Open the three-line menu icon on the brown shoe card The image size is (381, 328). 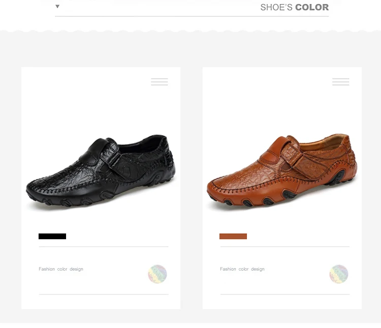pos(341,82)
